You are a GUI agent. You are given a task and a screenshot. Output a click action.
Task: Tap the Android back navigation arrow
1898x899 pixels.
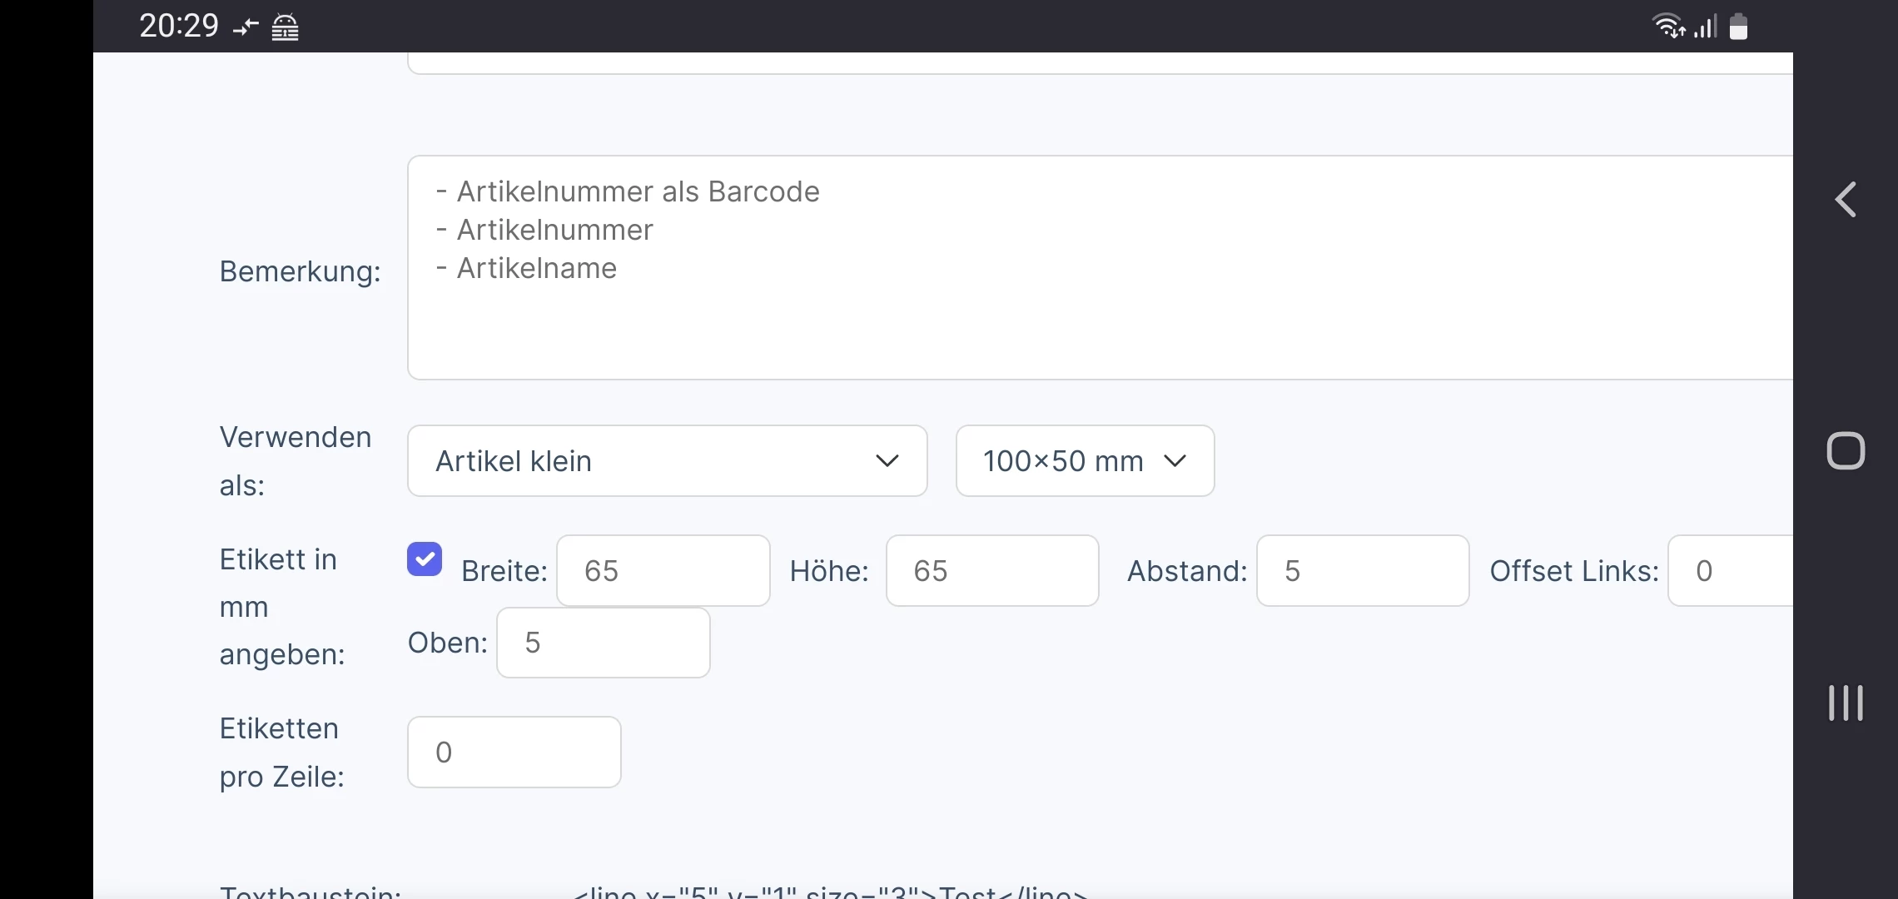pyautogui.click(x=1846, y=200)
